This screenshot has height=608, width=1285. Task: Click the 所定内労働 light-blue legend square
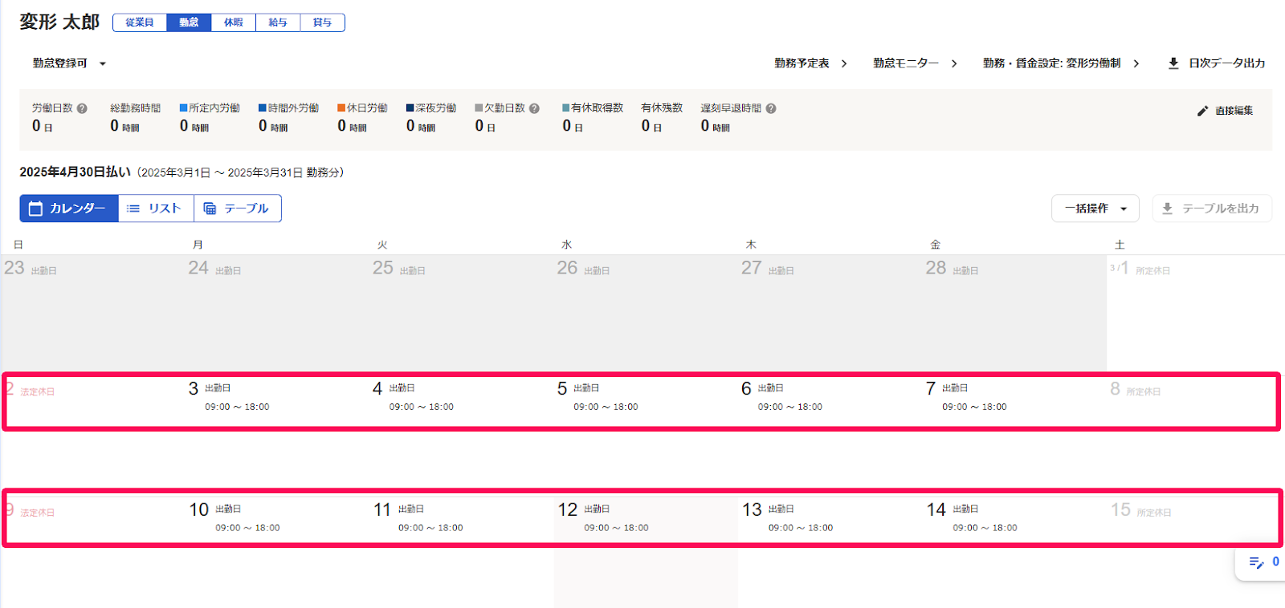(x=183, y=108)
